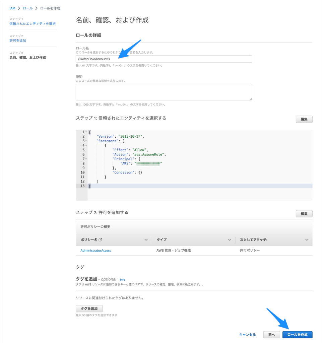The height and width of the screenshot is (343, 322).
Task: Create the role with ロールを作成
Action: [298, 334]
